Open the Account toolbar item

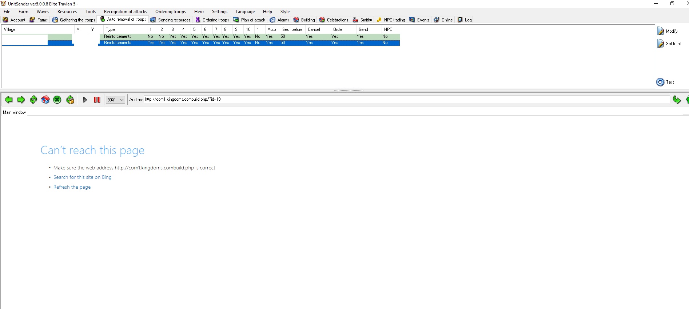pos(14,20)
